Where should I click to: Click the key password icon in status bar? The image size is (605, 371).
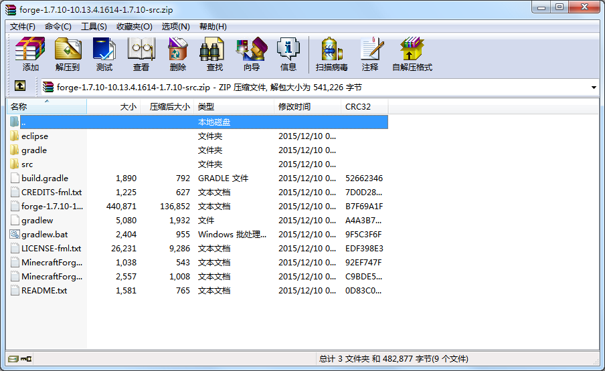point(26,359)
